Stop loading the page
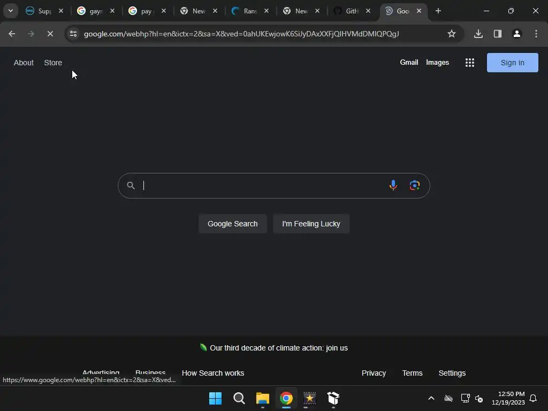 [50, 34]
